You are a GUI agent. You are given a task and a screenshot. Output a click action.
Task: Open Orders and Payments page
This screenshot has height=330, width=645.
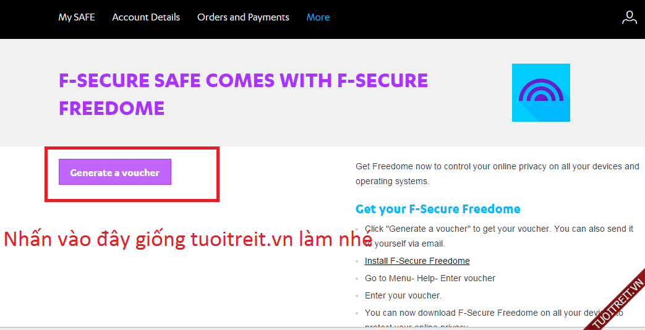243,17
